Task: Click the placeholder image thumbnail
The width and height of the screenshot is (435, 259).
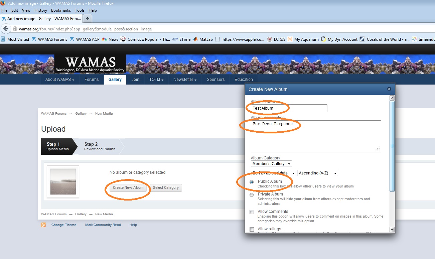Action: (x=63, y=181)
